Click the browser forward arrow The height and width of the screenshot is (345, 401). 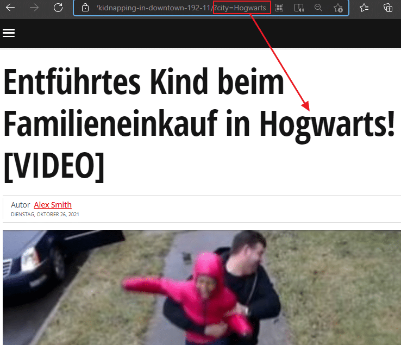34,8
